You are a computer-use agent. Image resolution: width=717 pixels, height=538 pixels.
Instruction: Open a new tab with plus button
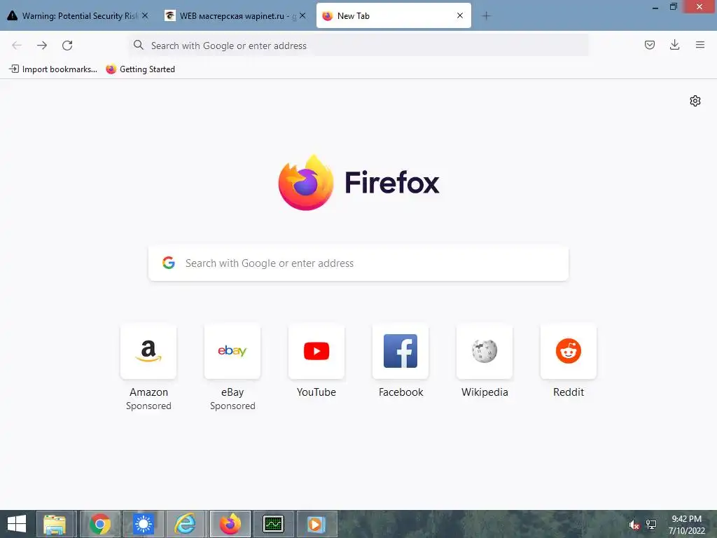pos(486,16)
